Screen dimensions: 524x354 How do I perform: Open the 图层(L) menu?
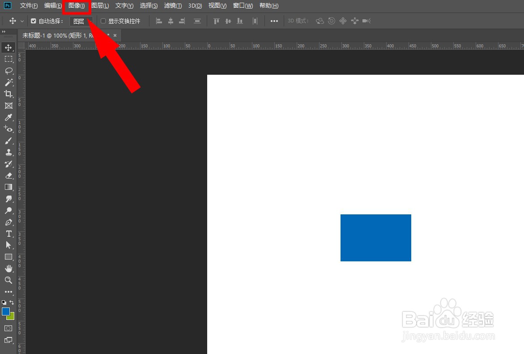[100, 6]
